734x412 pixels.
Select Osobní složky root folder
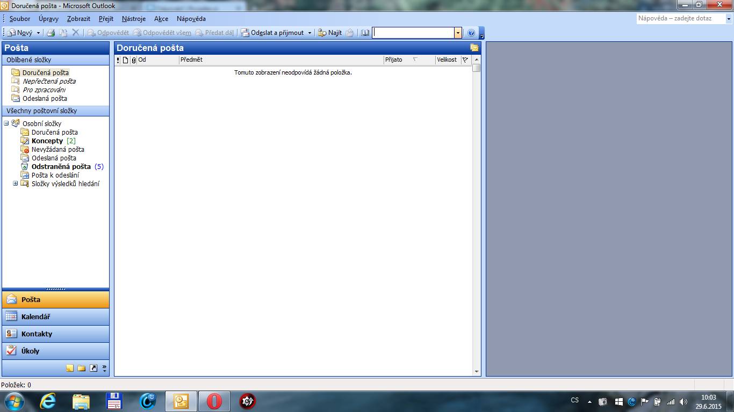pos(42,123)
